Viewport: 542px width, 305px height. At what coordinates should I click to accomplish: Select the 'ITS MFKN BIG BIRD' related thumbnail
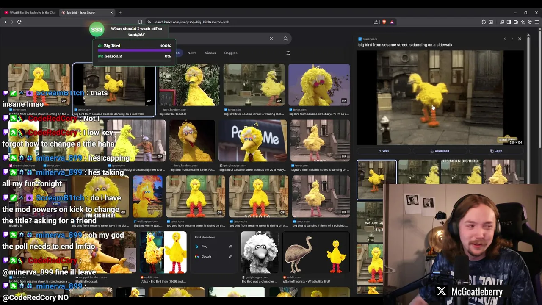(x=461, y=171)
